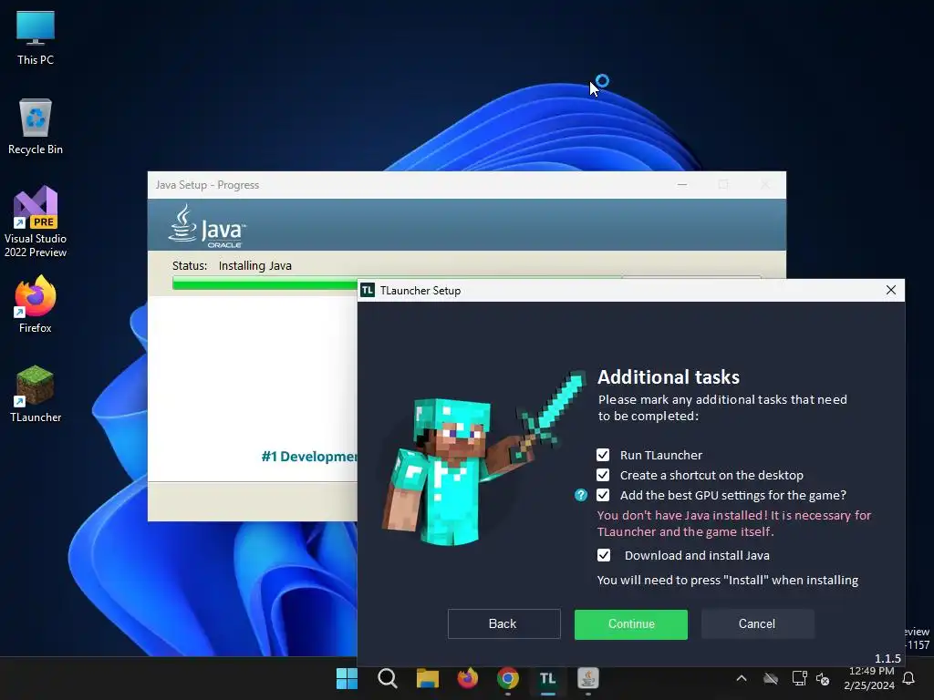Open This PC desktop icon
The height and width of the screenshot is (700, 934).
click(36, 37)
